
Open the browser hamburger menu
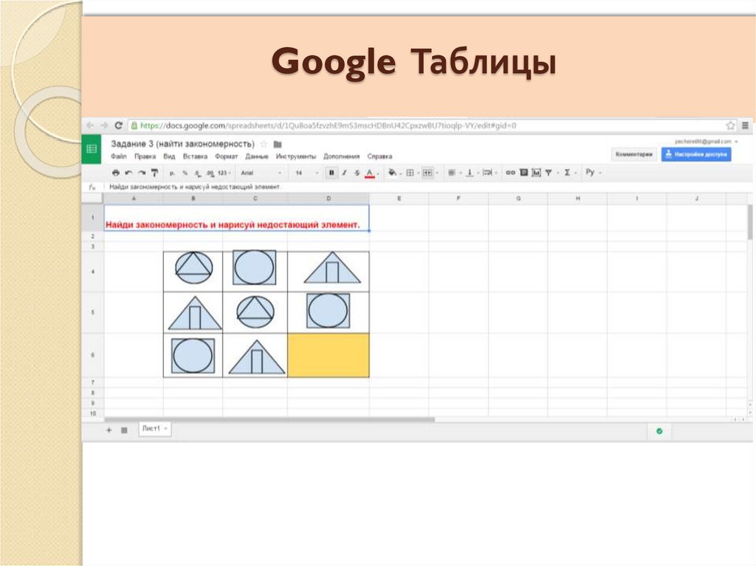tap(746, 125)
